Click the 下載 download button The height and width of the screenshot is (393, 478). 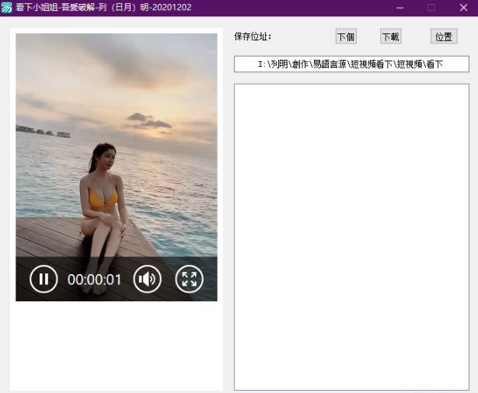tap(390, 37)
